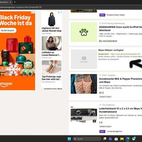Click the image count badge on the Lederhalsband photo
Image resolution: width=142 pixels, height=142 pixels.
coord(94,121)
